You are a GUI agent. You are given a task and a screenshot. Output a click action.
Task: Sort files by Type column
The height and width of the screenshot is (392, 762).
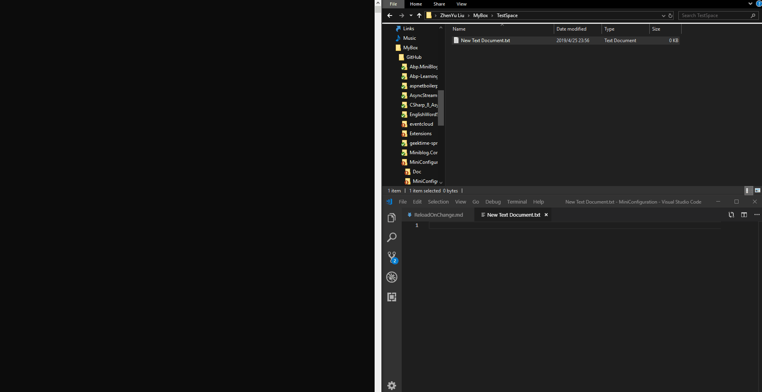[x=625, y=29]
